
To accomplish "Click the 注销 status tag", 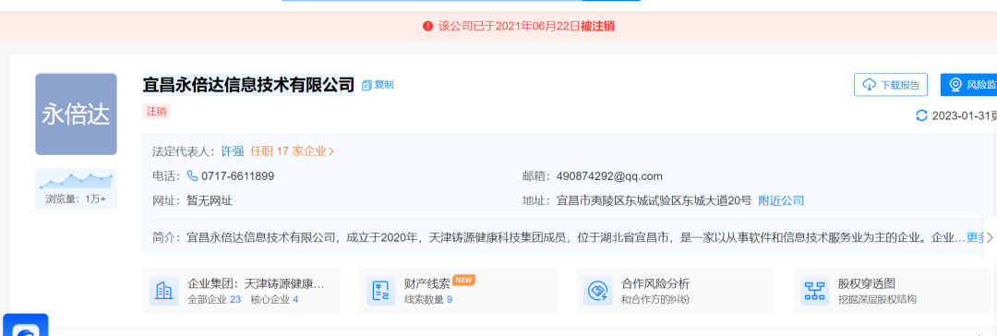I will 156,112.
